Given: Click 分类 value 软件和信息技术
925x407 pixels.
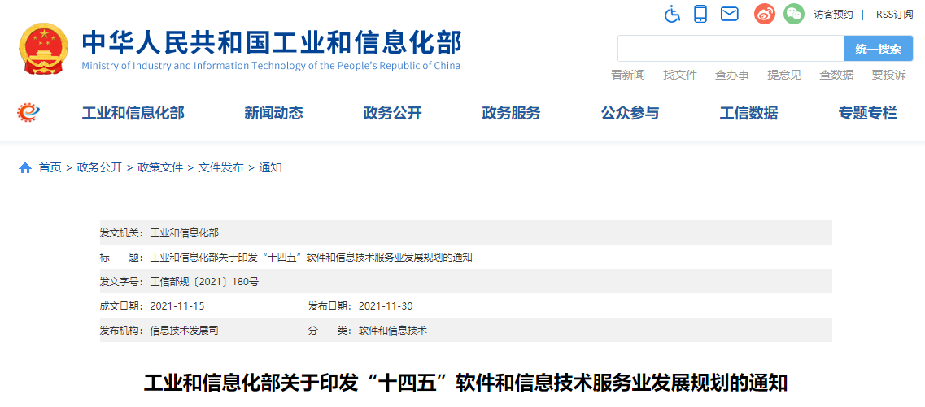Looking at the screenshot, I should click(393, 331).
